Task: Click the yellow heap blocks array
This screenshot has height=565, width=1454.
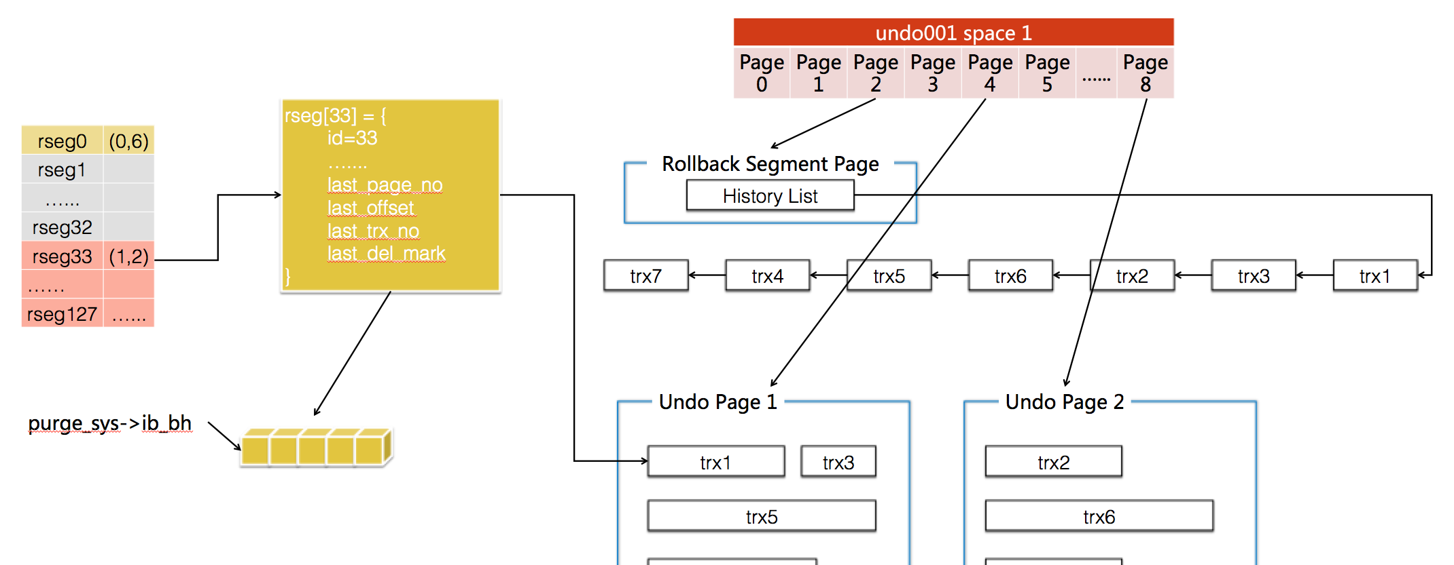Action: pyautogui.click(x=317, y=447)
